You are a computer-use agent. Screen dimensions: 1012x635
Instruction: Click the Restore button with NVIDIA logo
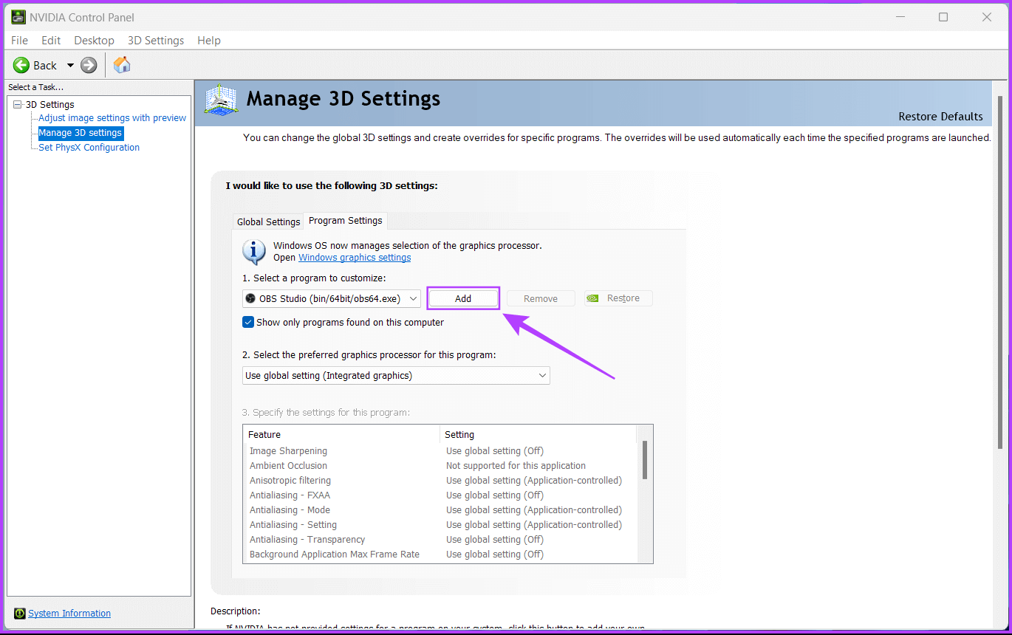point(618,298)
